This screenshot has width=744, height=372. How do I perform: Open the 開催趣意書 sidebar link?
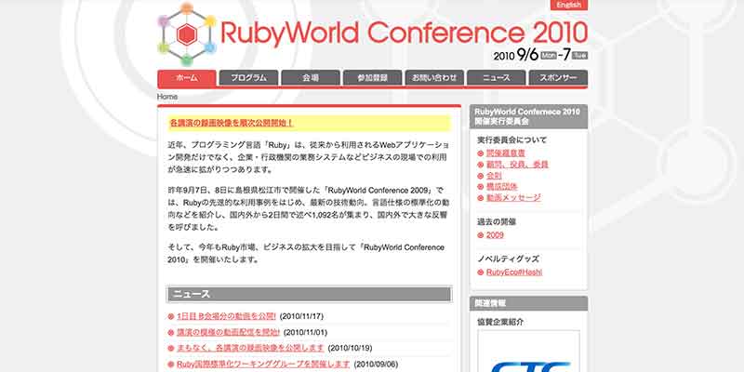pos(506,153)
